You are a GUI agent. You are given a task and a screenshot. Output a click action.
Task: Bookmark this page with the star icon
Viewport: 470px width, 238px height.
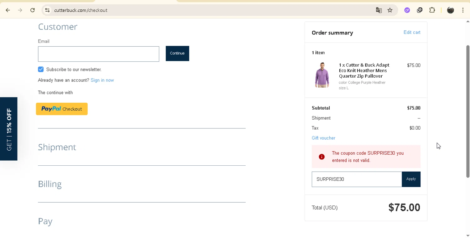[x=390, y=10]
